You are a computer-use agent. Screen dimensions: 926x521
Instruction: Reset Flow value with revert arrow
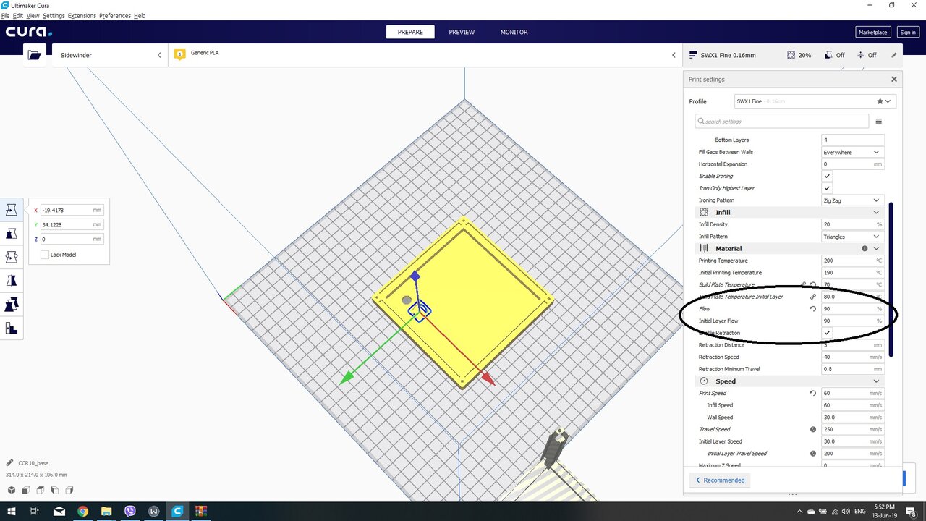pos(813,309)
